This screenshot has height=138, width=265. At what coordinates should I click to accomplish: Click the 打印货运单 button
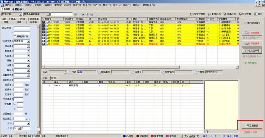pyautogui.click(x=252, y=33)
